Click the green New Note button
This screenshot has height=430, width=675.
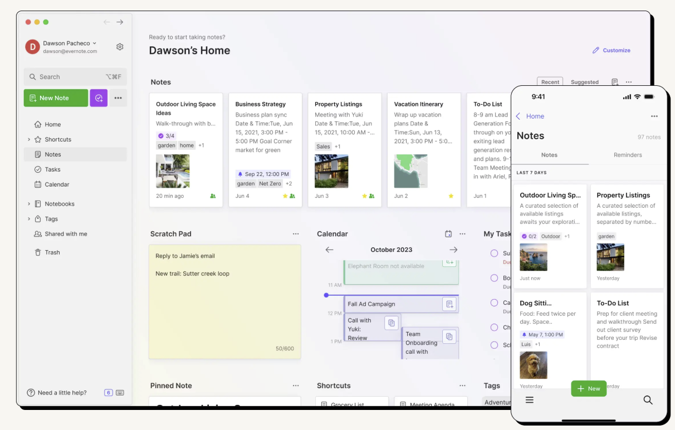click(x=56, y=98)
